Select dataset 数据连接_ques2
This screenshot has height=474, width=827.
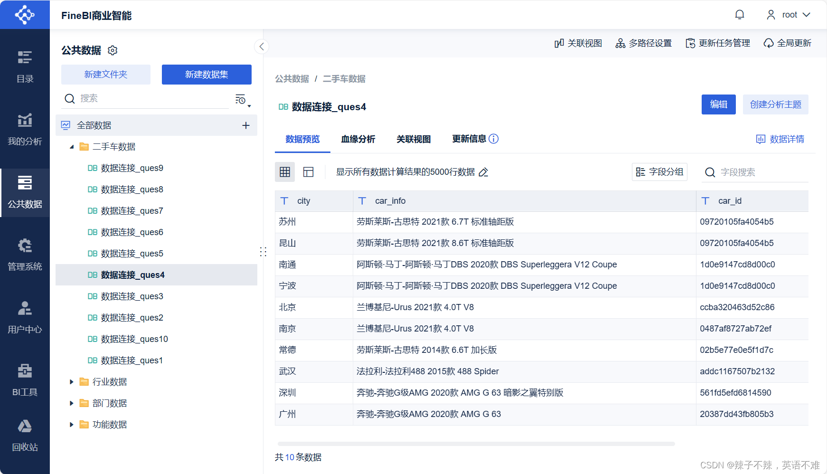(x=156, y=318)
